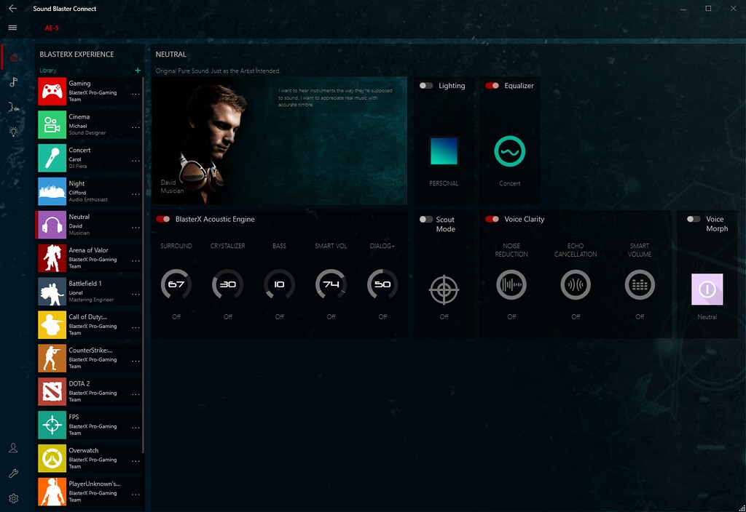
Task: Select the Battlefield 1 profile icon
Action: tap(52, 291)
